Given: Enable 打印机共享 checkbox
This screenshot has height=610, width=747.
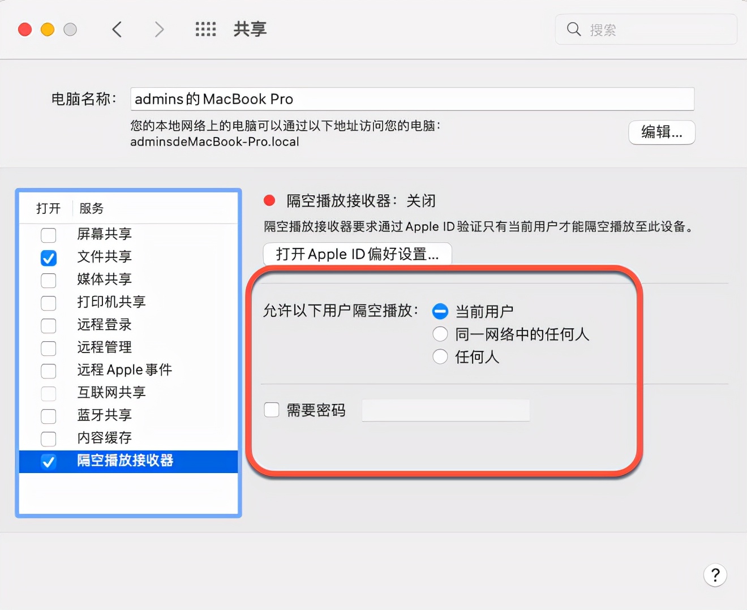Looking at the screenshot, I should 49,303.
